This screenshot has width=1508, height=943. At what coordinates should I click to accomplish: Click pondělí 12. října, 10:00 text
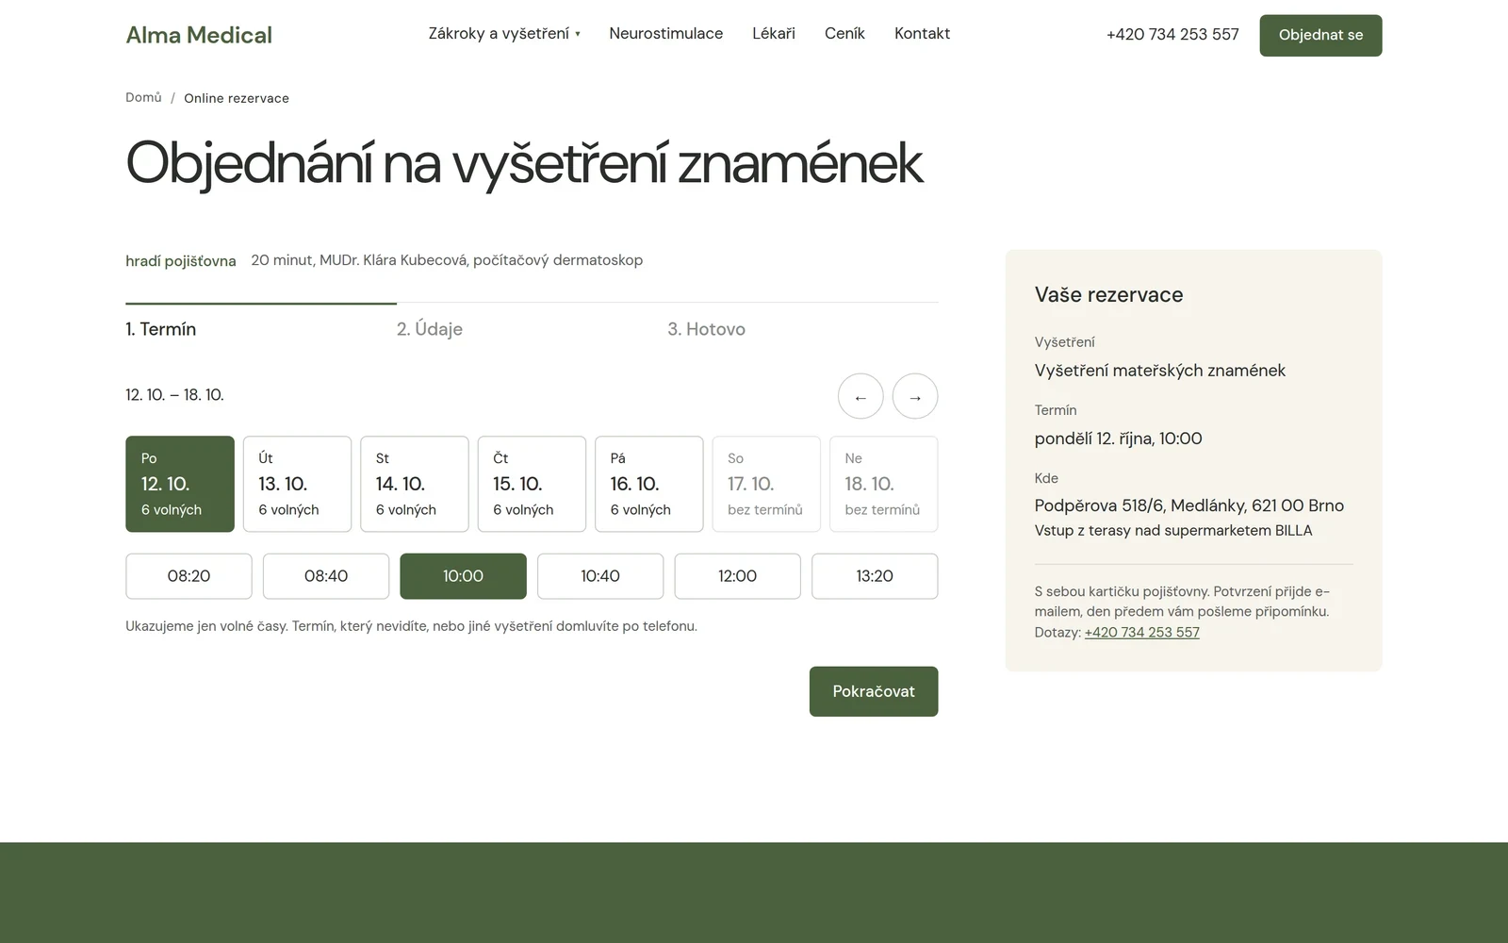click(1118, 438)
